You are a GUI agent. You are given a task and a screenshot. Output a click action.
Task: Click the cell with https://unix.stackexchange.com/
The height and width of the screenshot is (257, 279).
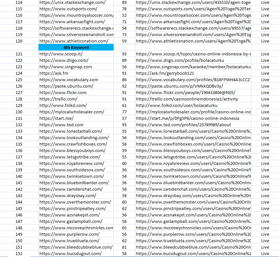(x=76, y=3)
